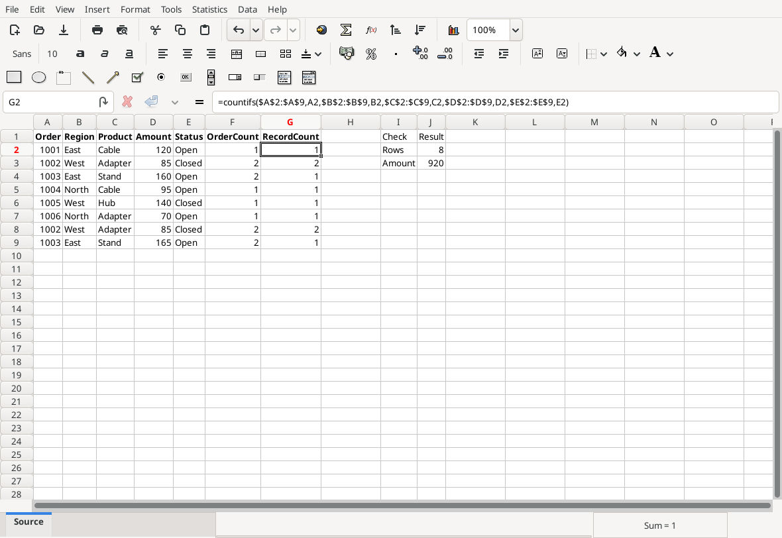Image resolution: width=782 pixels, height=538 pixels.
Task: Expand the font color dropdown arrow
Action: (670, 54)
